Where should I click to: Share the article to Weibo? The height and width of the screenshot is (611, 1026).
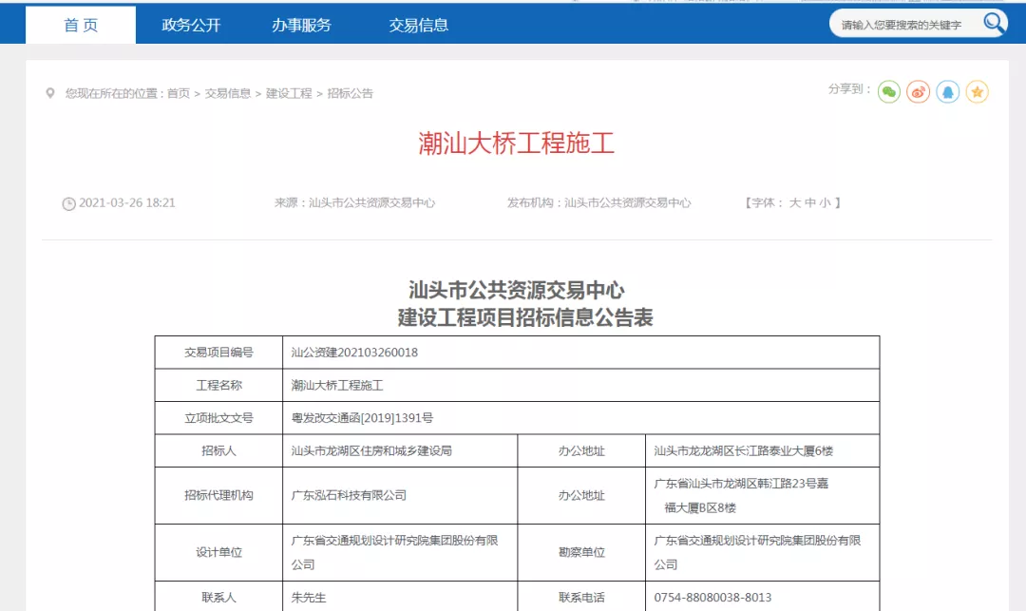918,92
